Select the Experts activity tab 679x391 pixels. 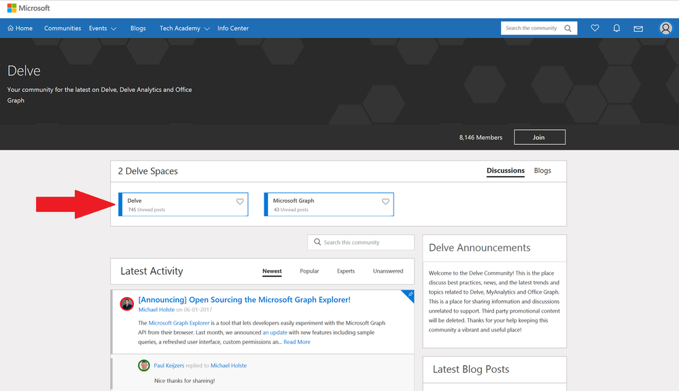346,271
